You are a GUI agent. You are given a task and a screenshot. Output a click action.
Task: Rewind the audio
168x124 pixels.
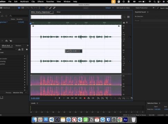coord(72,98)
